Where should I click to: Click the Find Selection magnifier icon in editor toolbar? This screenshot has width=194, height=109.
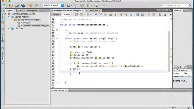(96, 15)
